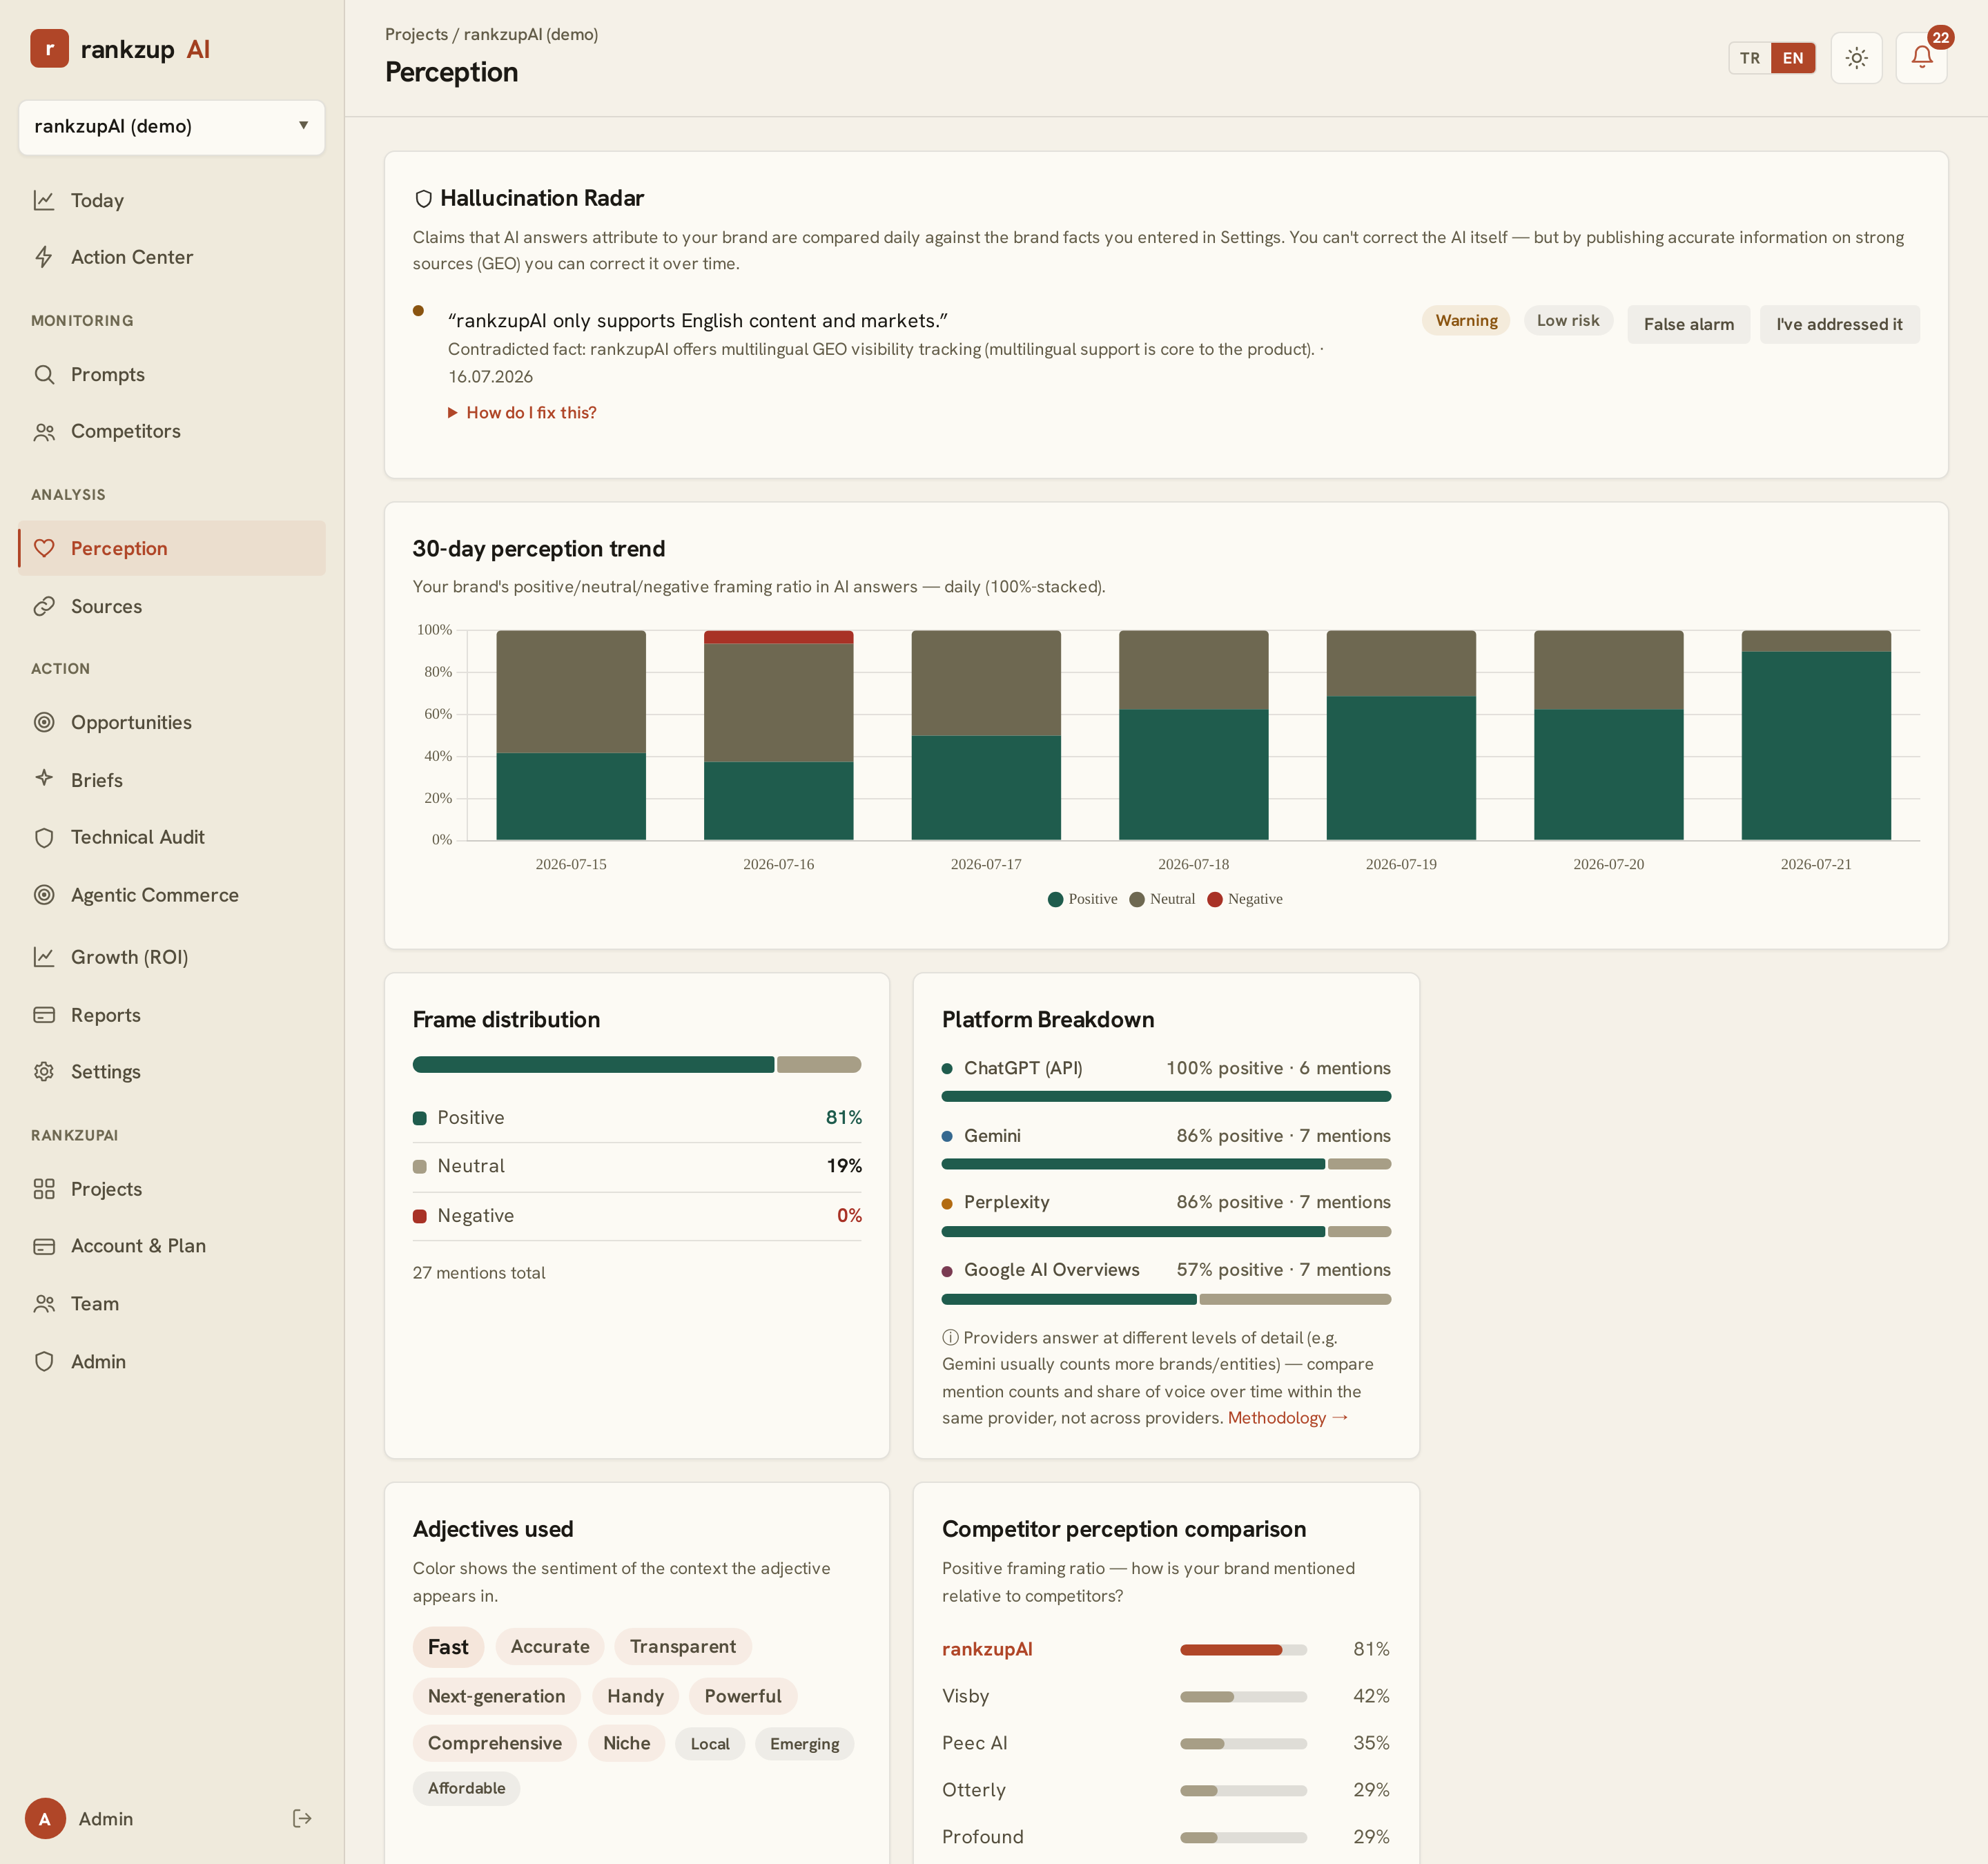The height and width of the screenshot is (1864, 1988).
Task: Click the Opportunities target icon
Action: (44, 722)
